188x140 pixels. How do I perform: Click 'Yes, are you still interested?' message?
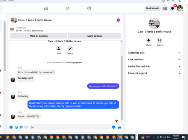tap(103, 86)
